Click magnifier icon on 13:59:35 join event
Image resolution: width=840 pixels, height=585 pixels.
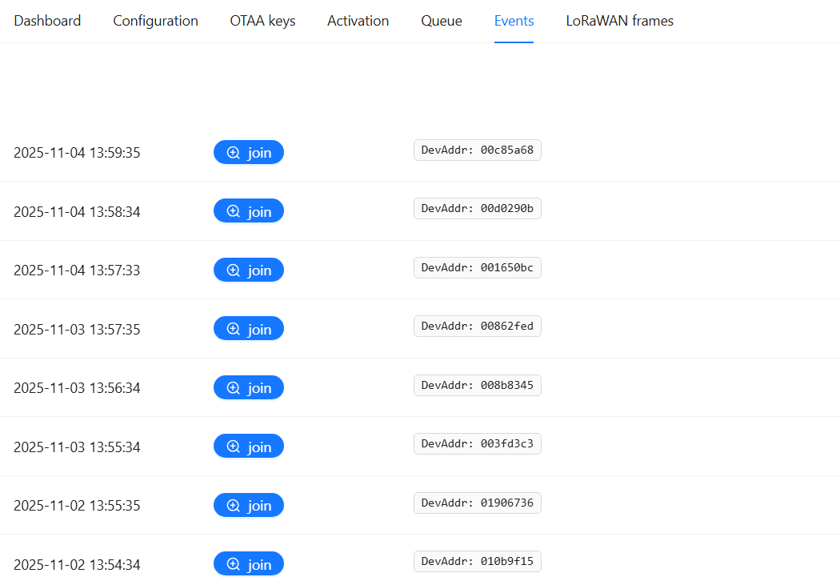234,153
